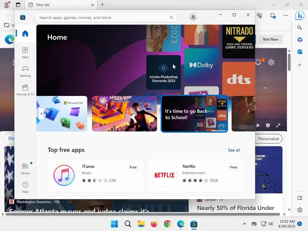Open the iTunes app card
This screenshot has width=308, height=231.
tap(96, 175)
